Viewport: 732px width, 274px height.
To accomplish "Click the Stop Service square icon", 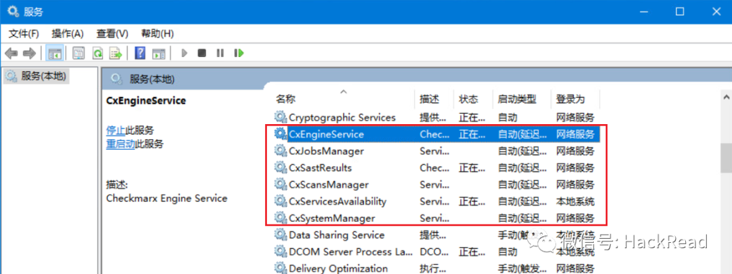I will [202, 53].
